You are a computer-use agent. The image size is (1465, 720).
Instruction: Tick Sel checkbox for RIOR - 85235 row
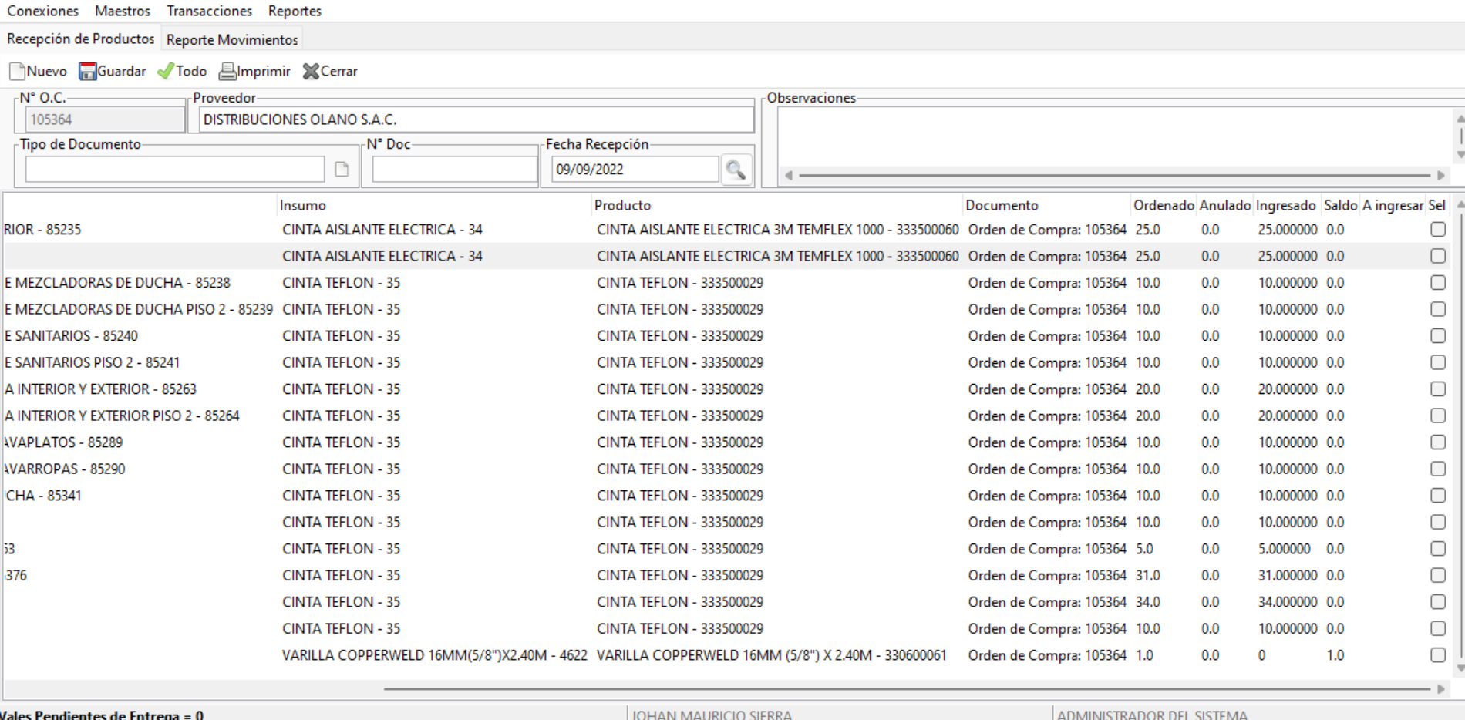coord(1438,229)
